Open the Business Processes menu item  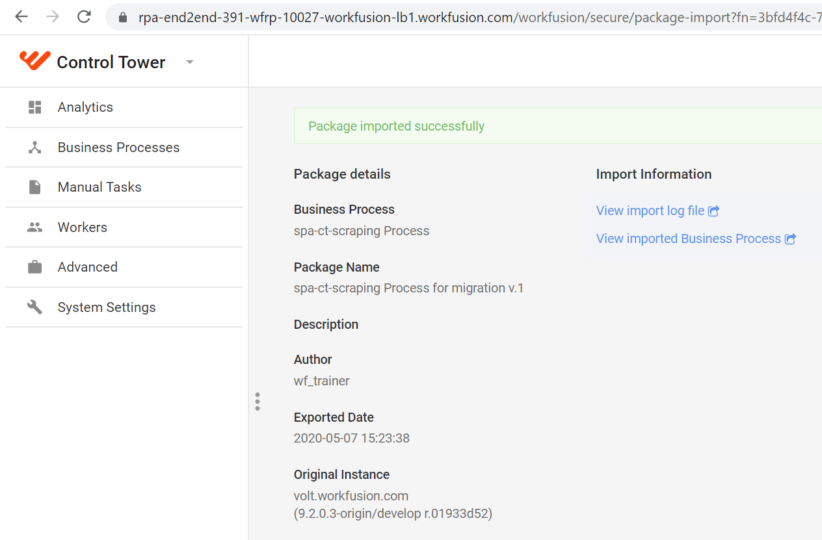(x=124, y=148)
